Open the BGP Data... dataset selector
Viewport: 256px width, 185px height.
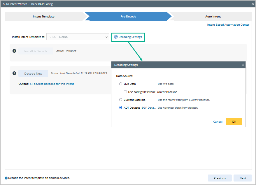(x=149, y=108)
